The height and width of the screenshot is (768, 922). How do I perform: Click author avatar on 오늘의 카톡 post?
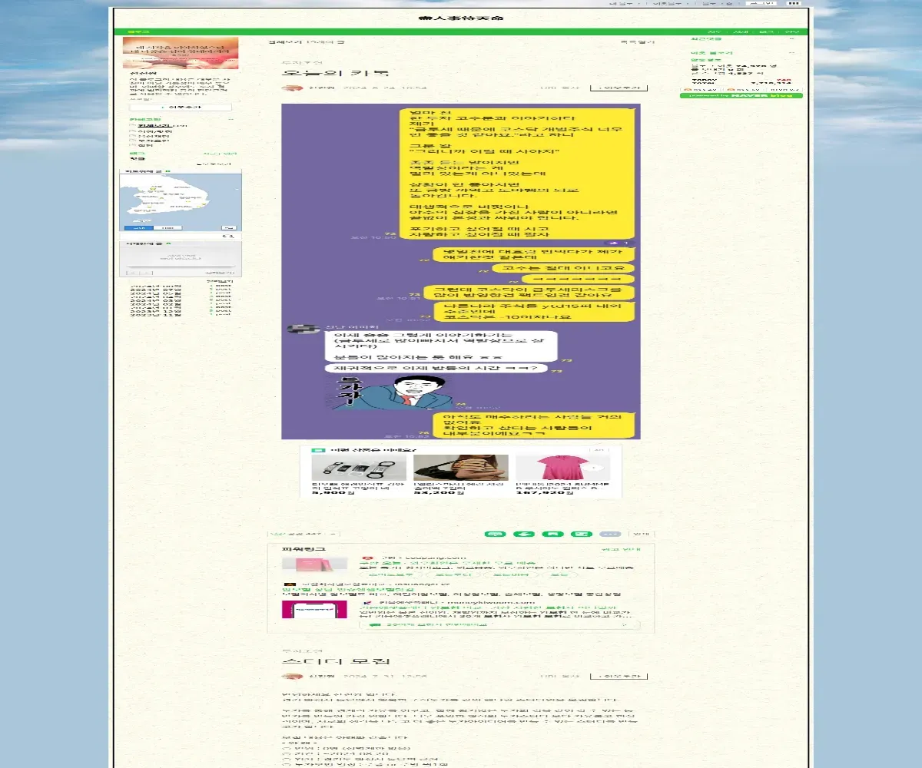coord(290,88)
